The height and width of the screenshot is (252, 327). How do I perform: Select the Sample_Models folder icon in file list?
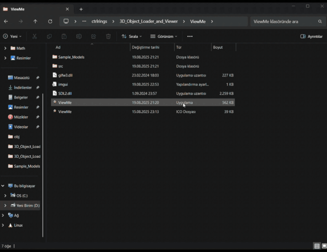(x=55, y=57)
